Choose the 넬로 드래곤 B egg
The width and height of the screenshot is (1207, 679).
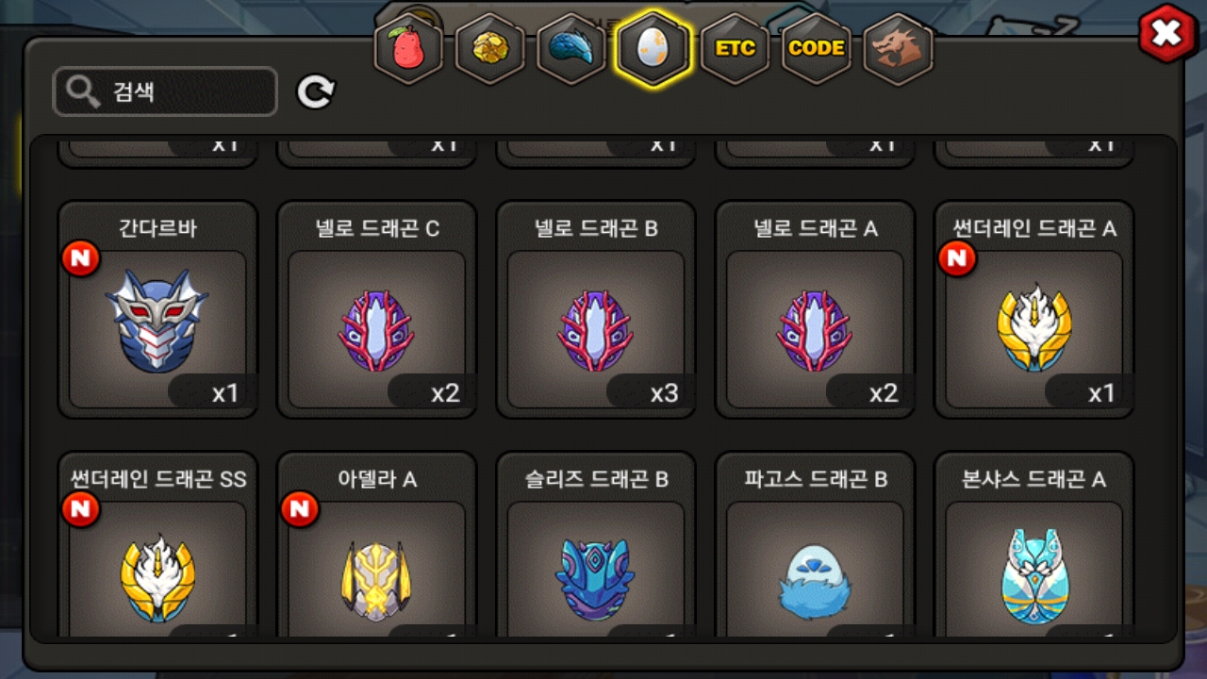(x=596, y=309)
